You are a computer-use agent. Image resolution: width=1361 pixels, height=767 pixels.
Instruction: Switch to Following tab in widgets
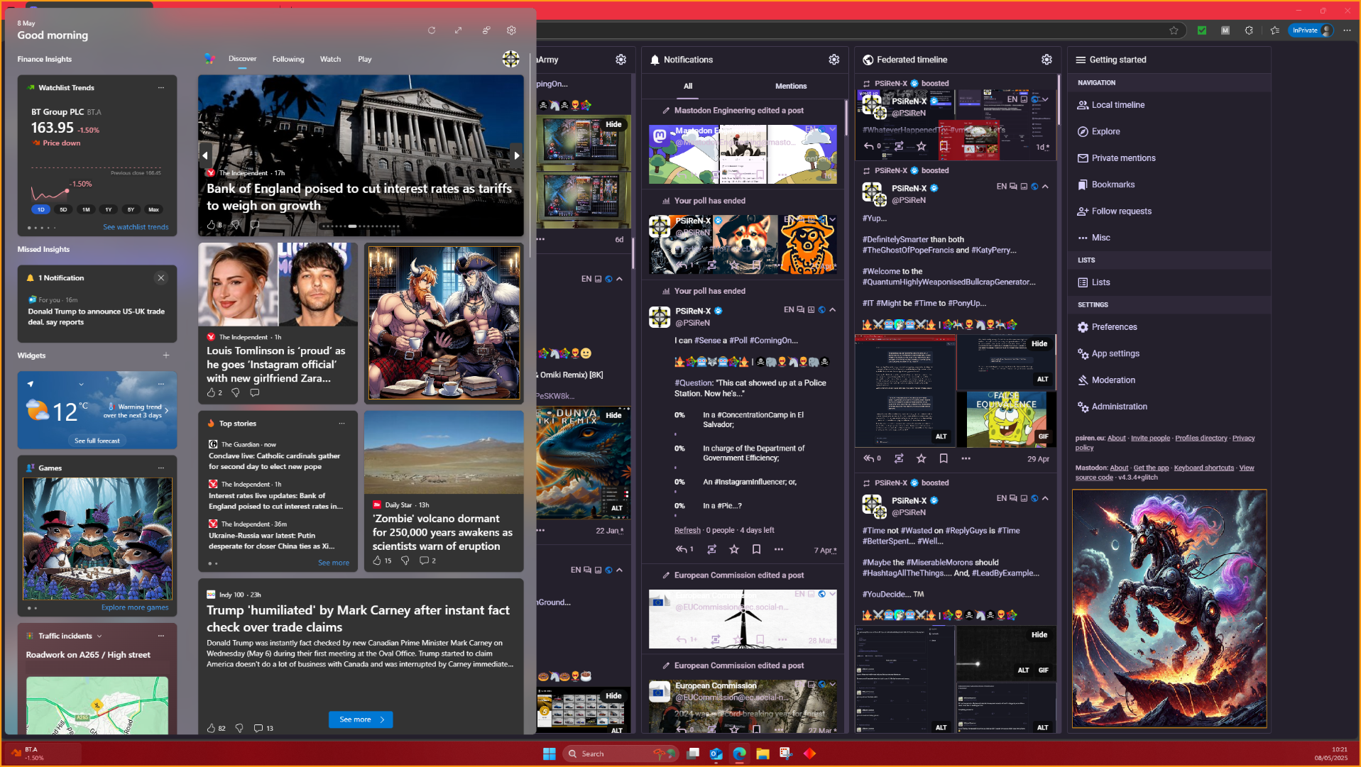pos(288,60)
